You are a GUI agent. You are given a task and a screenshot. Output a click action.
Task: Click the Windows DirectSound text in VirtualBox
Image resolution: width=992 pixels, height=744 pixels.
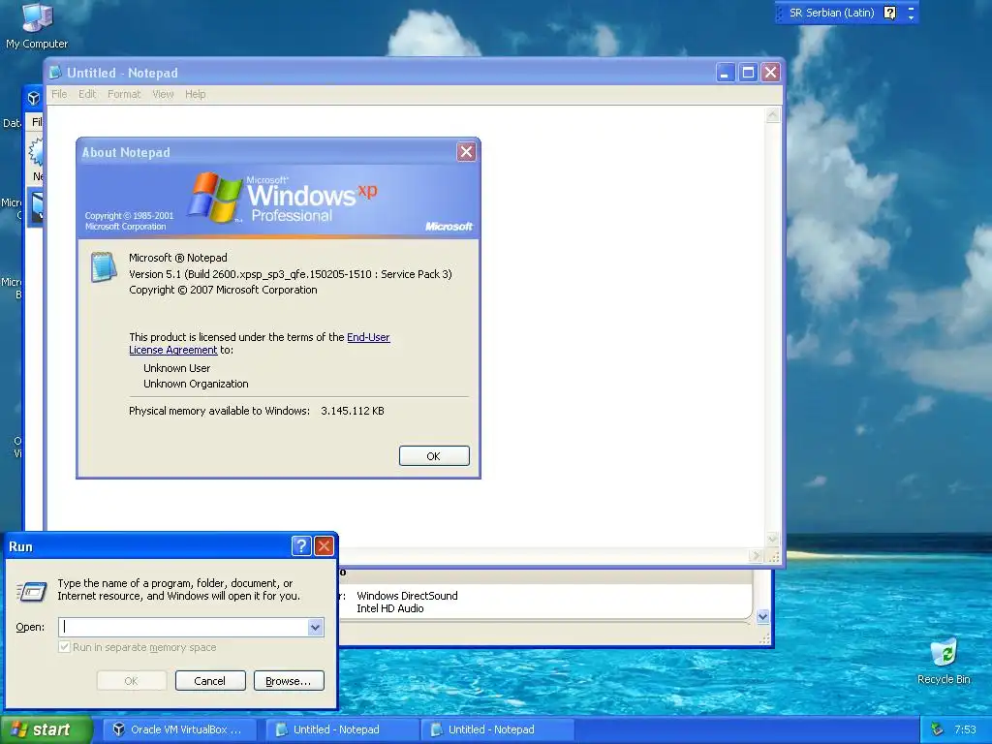click(x=407, y=596)
